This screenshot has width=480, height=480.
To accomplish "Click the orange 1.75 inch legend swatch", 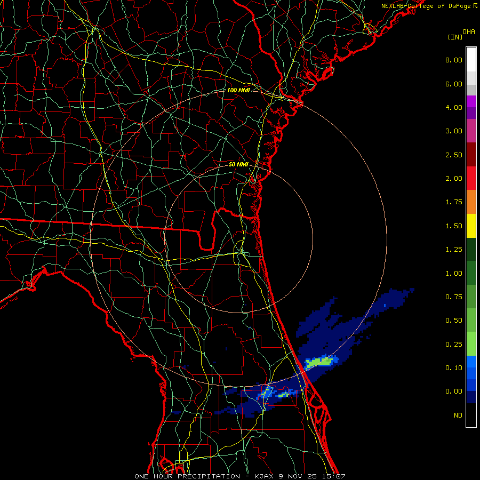I will click(471, 202).
